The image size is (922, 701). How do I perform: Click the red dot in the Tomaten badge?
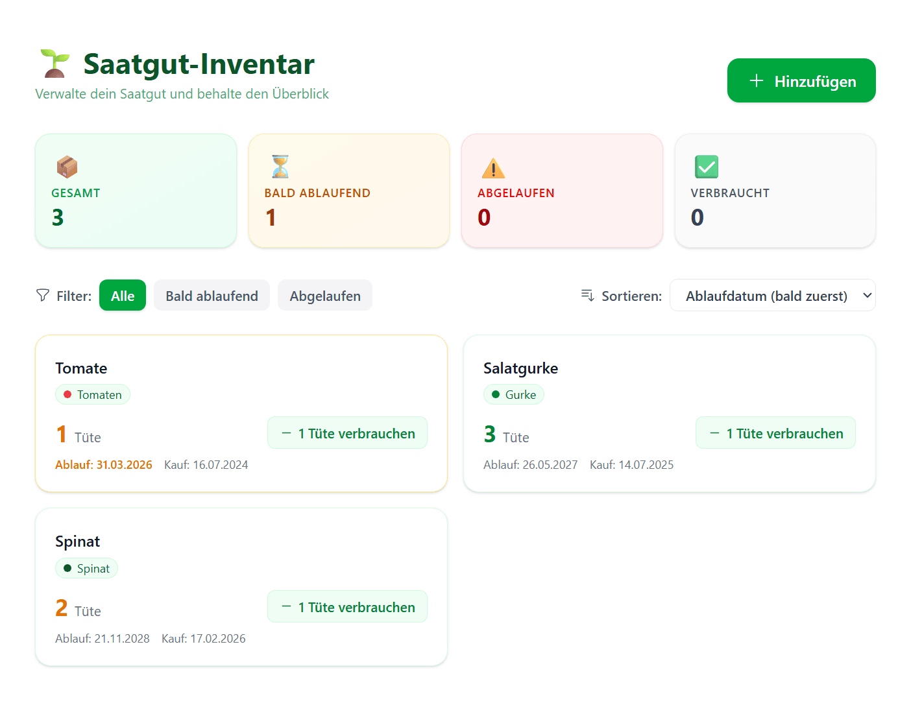pyautogui.click(x=68, y=394)
